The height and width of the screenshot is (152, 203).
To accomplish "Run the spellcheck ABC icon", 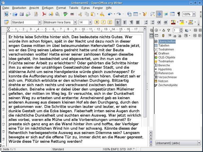I will (x=65, y=14).
